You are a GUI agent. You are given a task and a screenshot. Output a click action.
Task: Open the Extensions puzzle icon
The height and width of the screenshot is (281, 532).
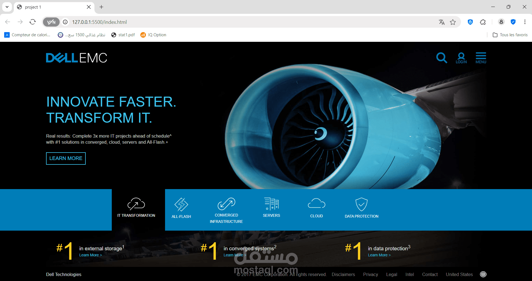click(483, 22)
